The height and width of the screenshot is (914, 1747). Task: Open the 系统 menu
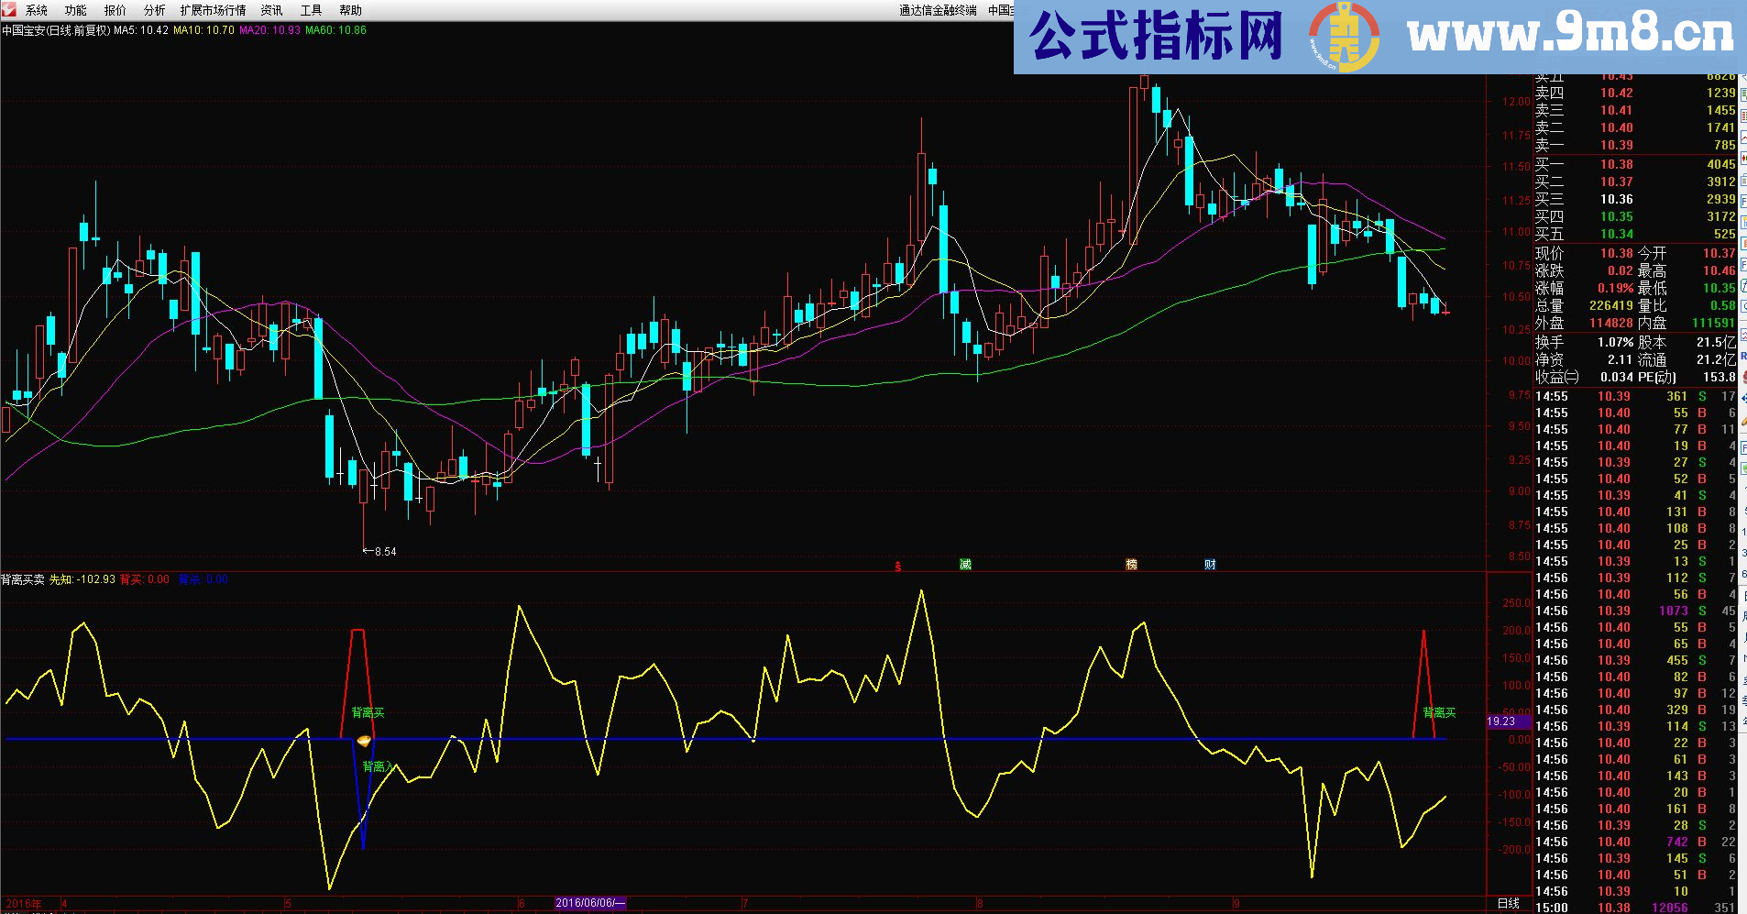(x=37, y=10)
